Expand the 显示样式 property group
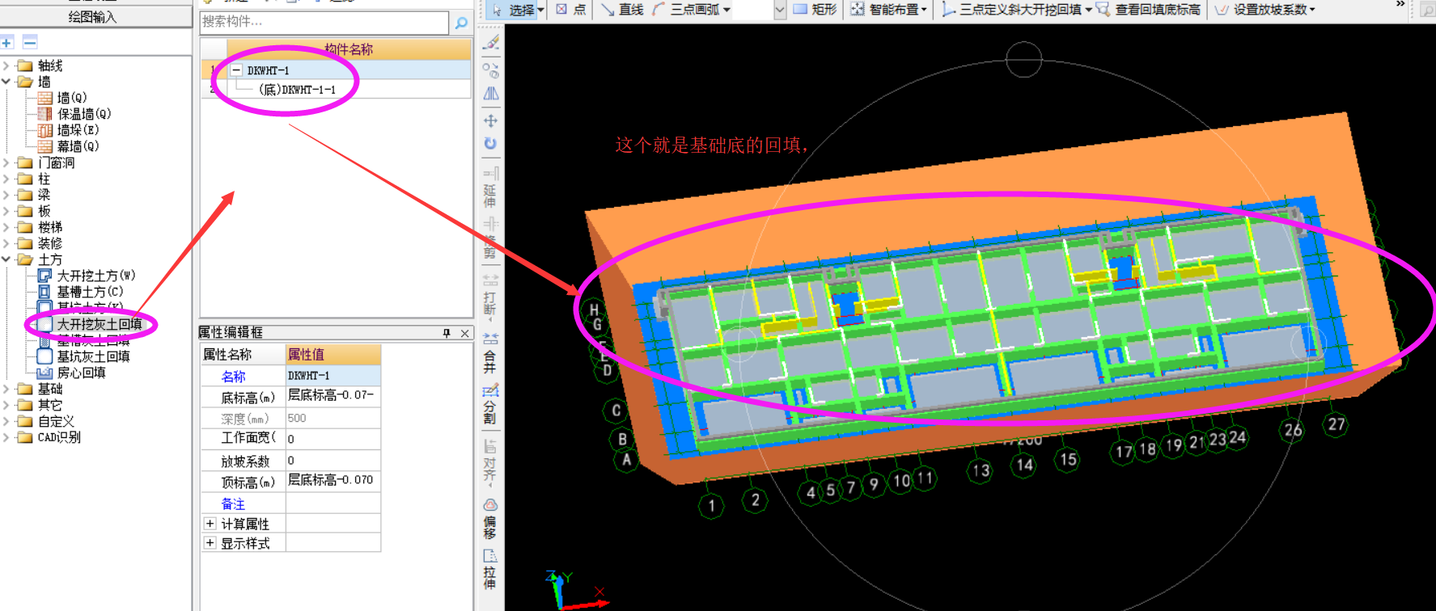The width and height of the screenshot is (1436, 611). (x=210, y=543)
